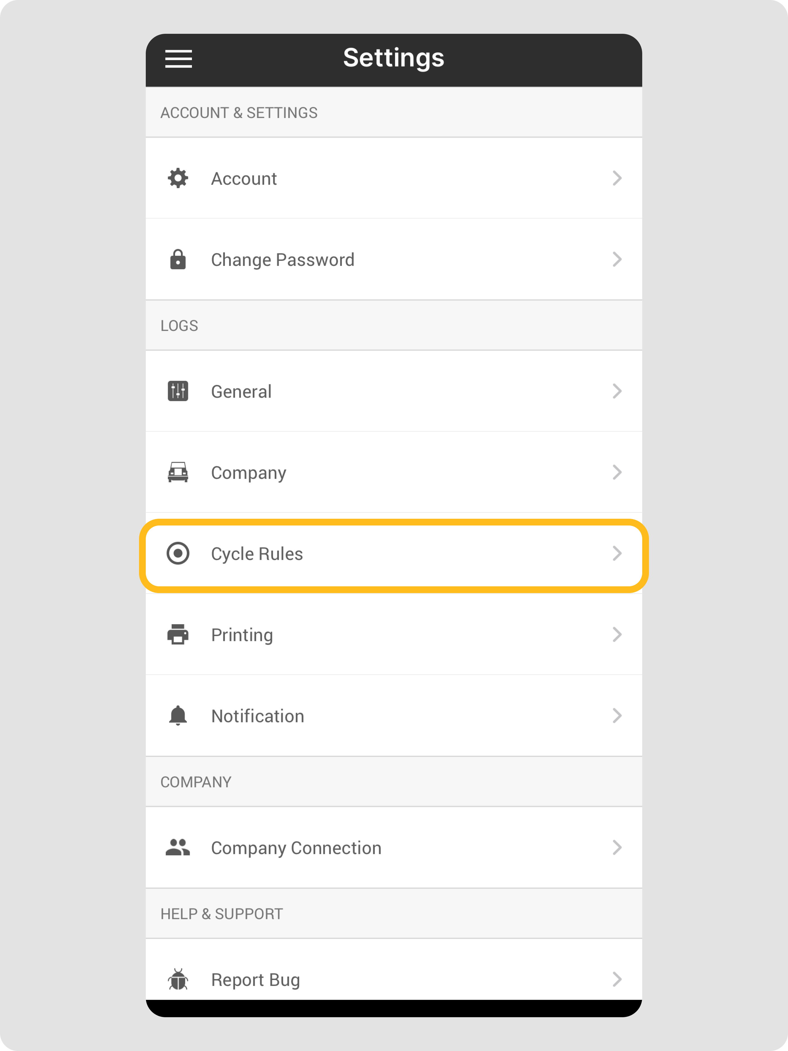Open the Printing settings item

(242, 635)
